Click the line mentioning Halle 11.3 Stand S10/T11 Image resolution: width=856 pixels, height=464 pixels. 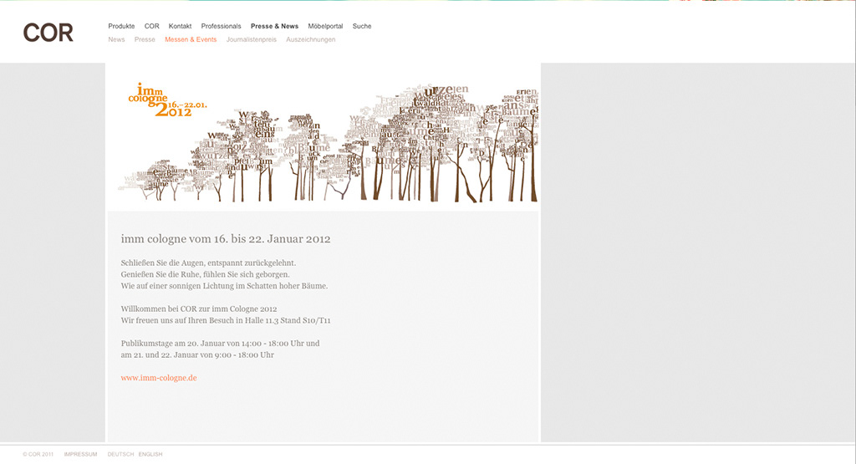click(226, 320)
